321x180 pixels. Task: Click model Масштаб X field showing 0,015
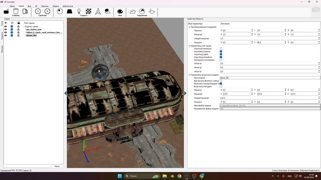click(236, 94)
